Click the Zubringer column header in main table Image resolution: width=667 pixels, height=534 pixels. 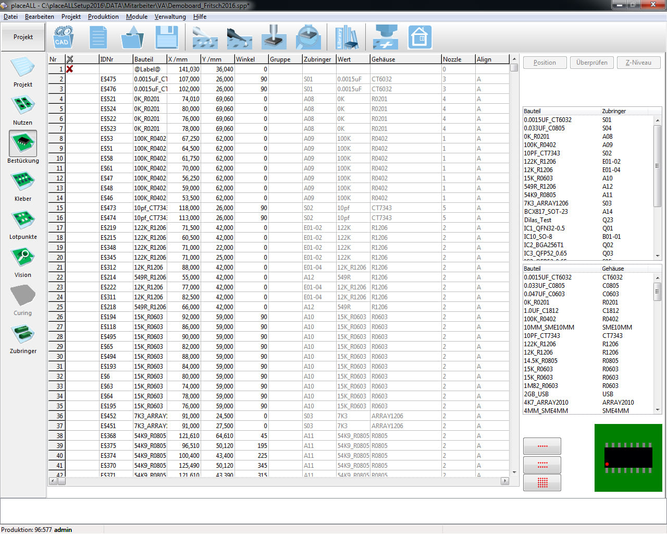click(x=319, y=59)
